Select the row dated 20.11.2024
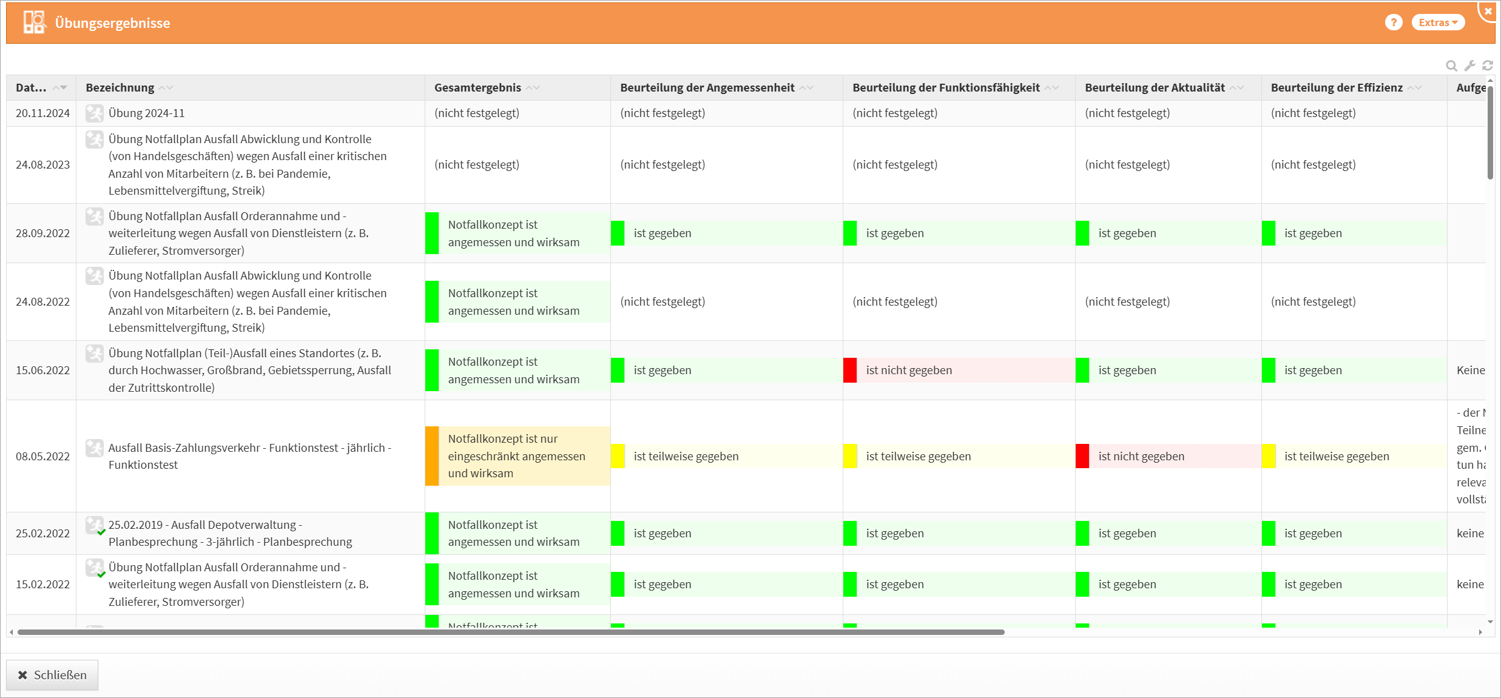Image resolution: width=1501 pixels, height=698 pixels. [x=42, y=113]
